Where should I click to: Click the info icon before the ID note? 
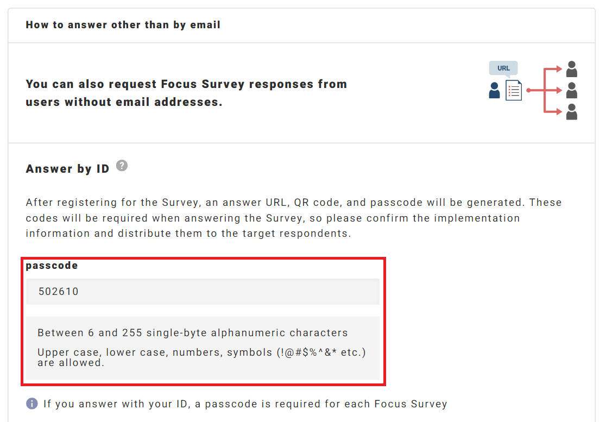pyautogui.click(x=32, y=404)
